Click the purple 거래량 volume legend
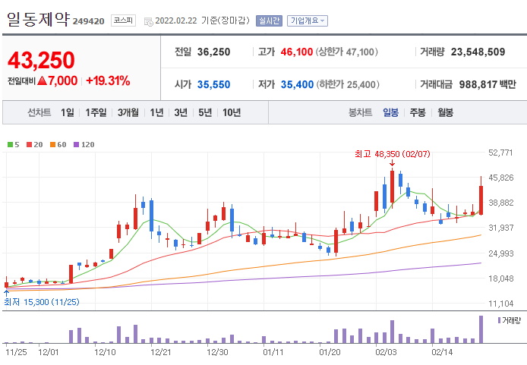The image size is (527, 365). point(510,321)
